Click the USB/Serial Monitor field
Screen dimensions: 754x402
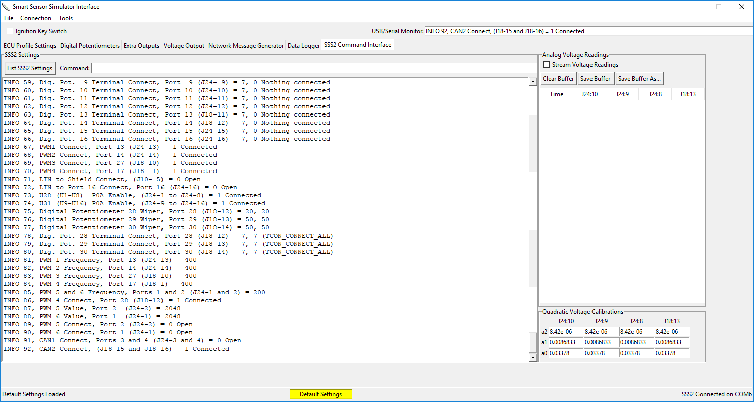[x=589, y=31]
